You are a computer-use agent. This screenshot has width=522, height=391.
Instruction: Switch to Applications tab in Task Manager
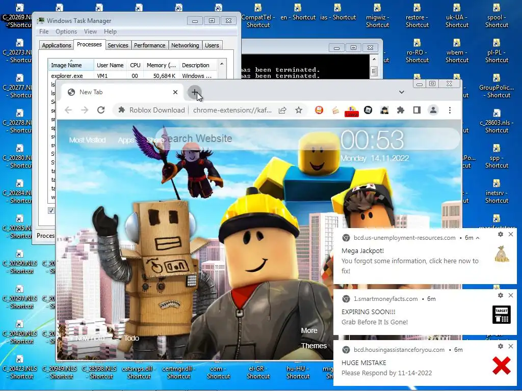coord(56,45)
